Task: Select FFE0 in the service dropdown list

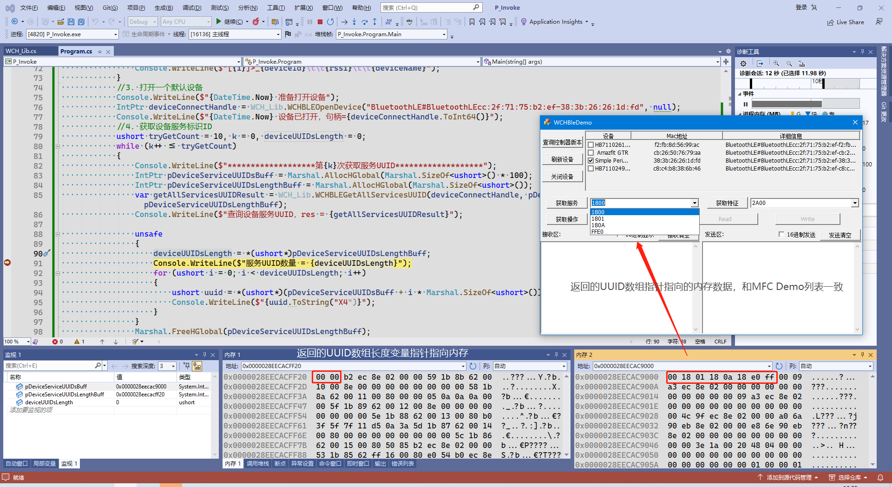Action: 644,232
